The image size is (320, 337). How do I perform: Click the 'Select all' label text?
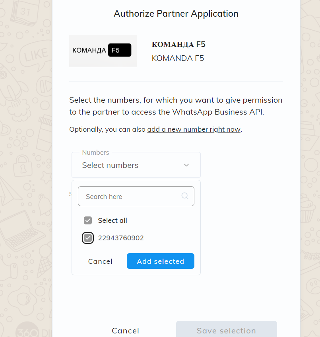coord(112,220)
